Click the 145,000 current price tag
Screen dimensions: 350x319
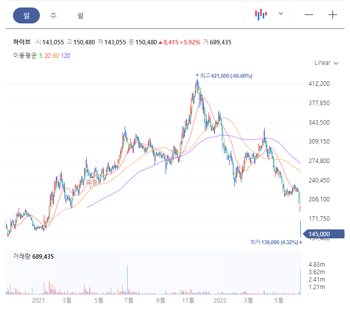[324, 234]
